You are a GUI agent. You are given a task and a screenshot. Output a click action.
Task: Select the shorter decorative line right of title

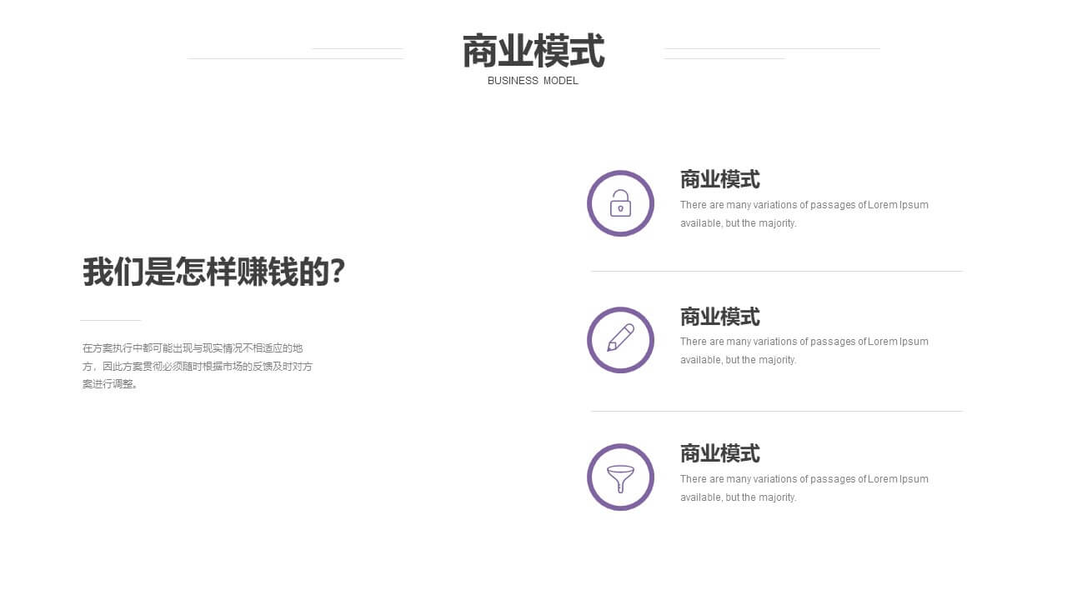pos(724,58)
